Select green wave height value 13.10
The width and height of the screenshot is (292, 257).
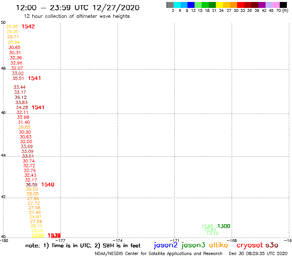coord(212,233)
